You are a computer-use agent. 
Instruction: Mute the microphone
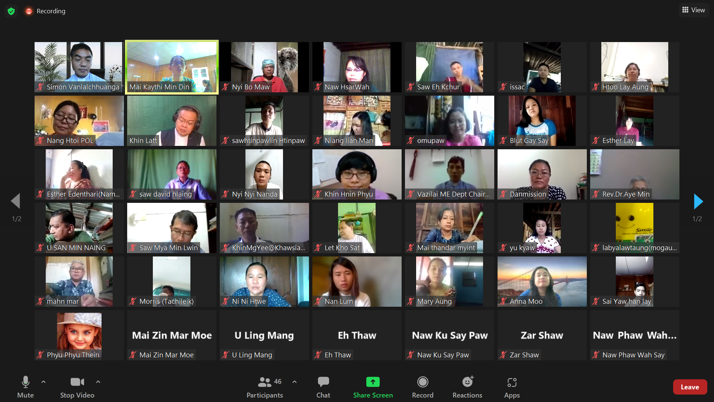(25, 387)
